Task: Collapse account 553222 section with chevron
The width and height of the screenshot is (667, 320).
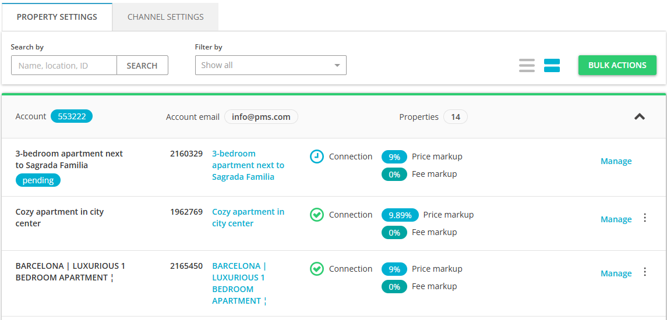Action: [x=639, y=117]
